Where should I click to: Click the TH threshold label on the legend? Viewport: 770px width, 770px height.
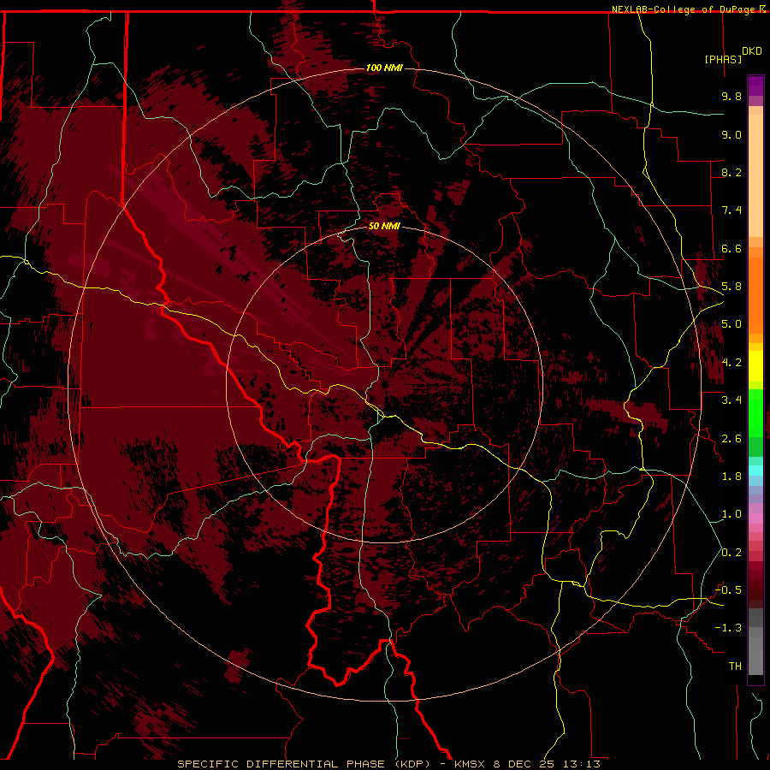(735, 666)
